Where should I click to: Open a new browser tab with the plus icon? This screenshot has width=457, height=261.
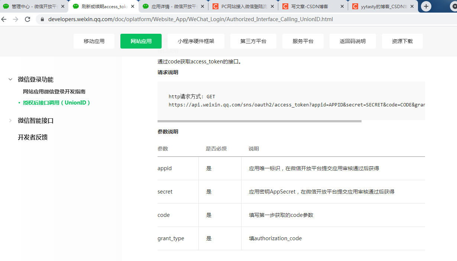tap(426, 6)
